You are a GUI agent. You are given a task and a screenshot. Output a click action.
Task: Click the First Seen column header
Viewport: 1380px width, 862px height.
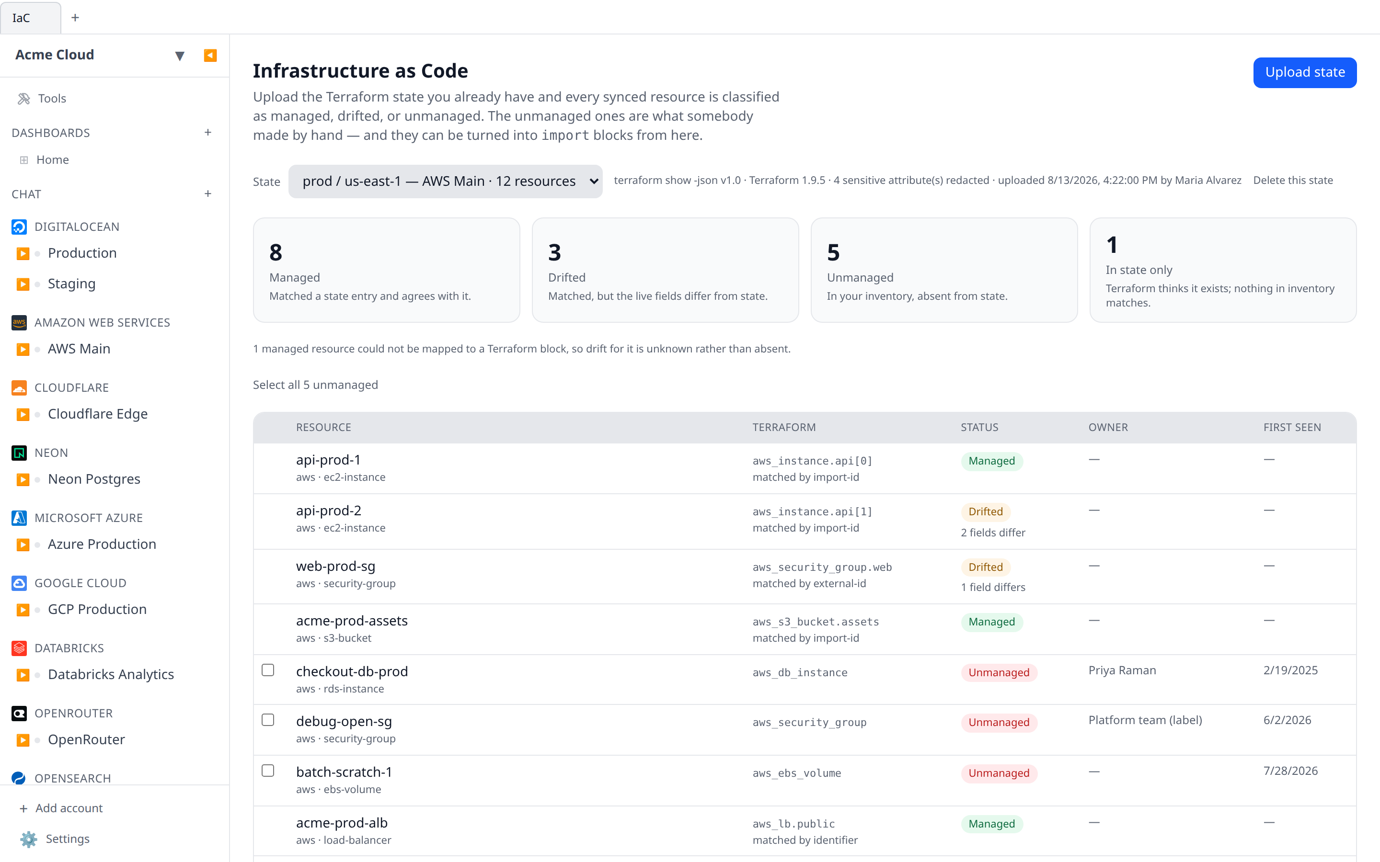click(1292, 428)
